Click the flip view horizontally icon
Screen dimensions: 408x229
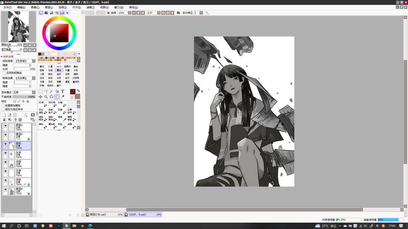(x=178, y=13)
